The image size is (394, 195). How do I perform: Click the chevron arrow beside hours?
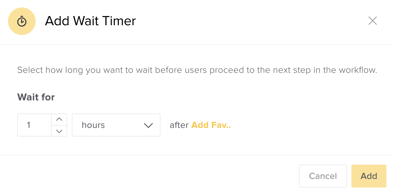pyautogui.click(x=148, y=125)
